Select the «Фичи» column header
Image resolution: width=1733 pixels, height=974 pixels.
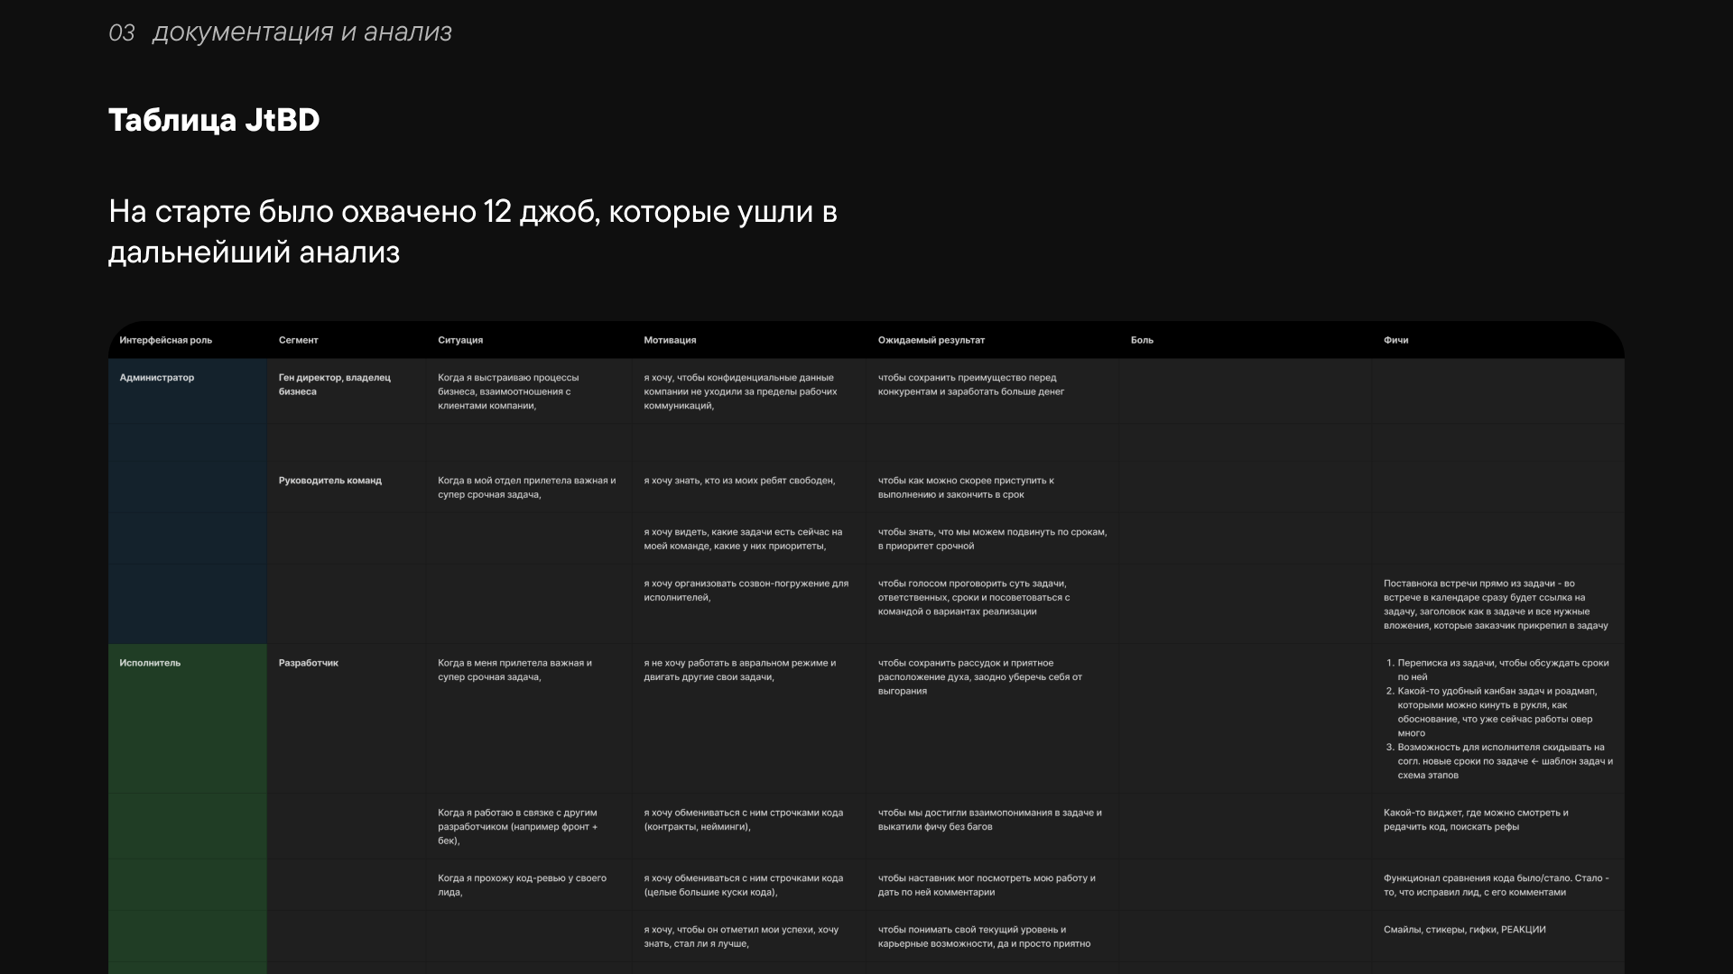1394,340
